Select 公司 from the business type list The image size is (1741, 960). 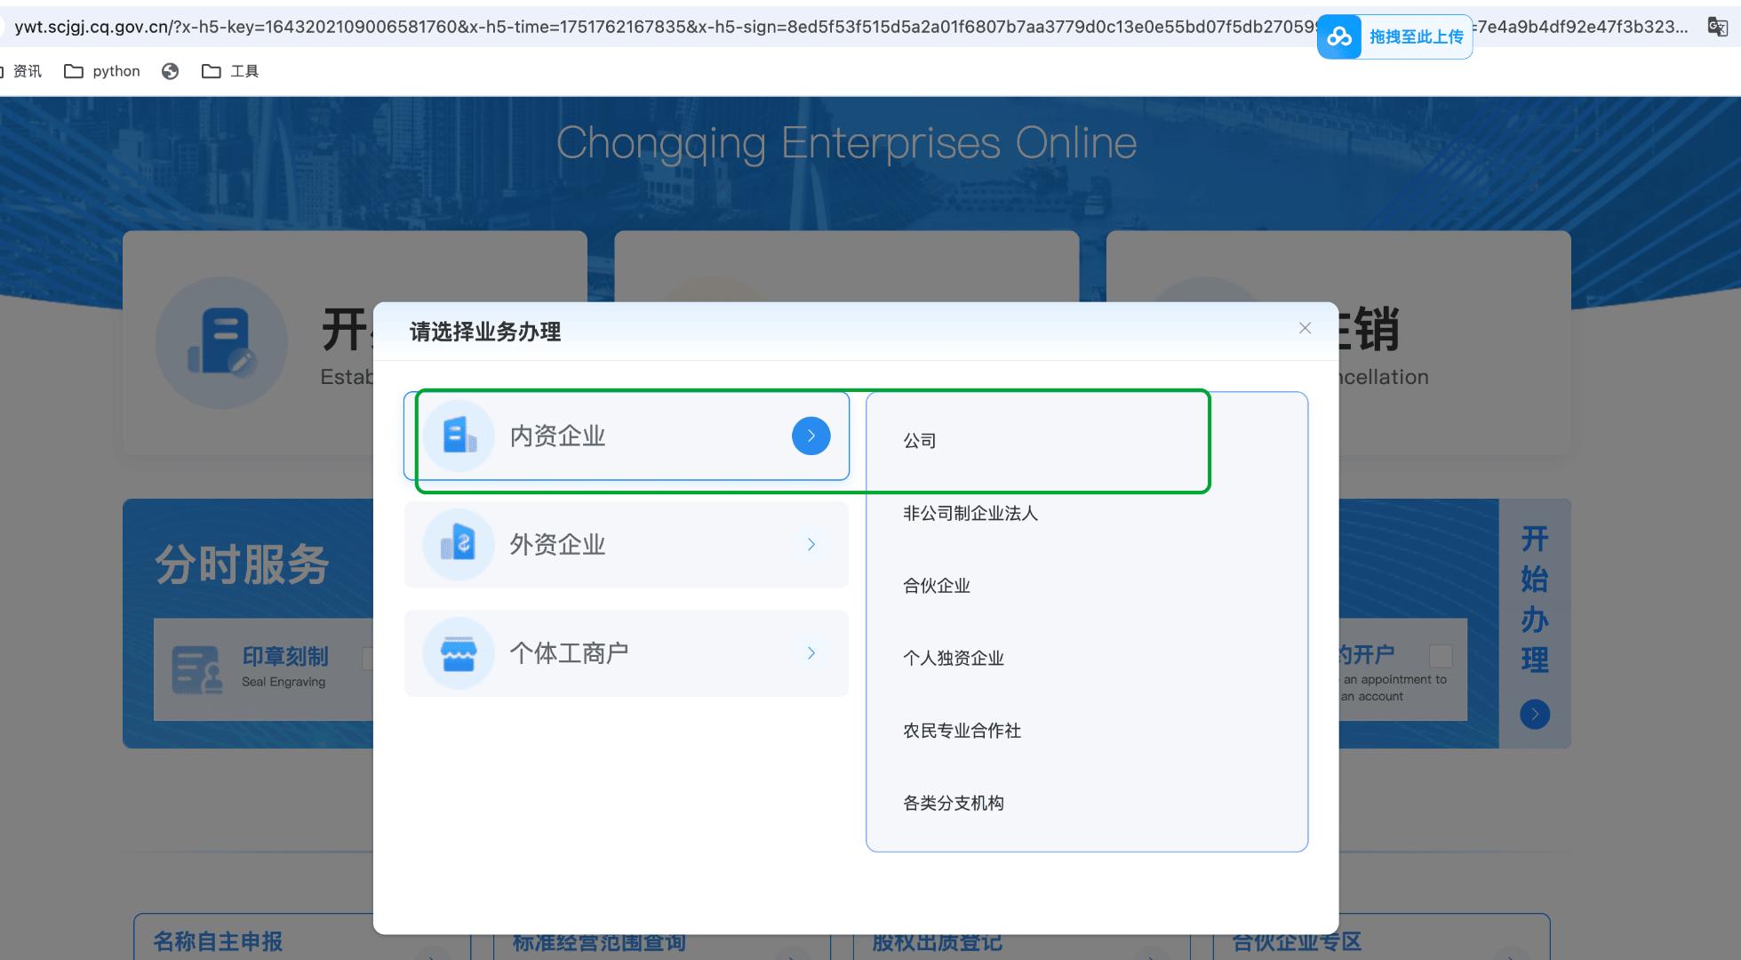[x=919, y=440]
